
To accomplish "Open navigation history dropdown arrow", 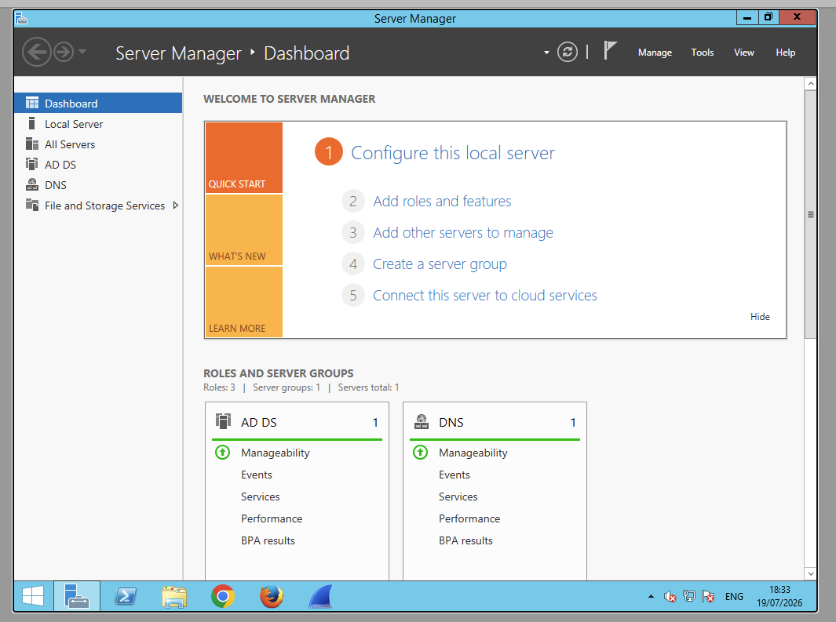I will click(82, 52).
